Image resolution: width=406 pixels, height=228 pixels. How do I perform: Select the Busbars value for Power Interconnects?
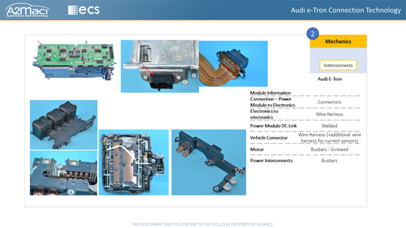(x=329, y=160)
